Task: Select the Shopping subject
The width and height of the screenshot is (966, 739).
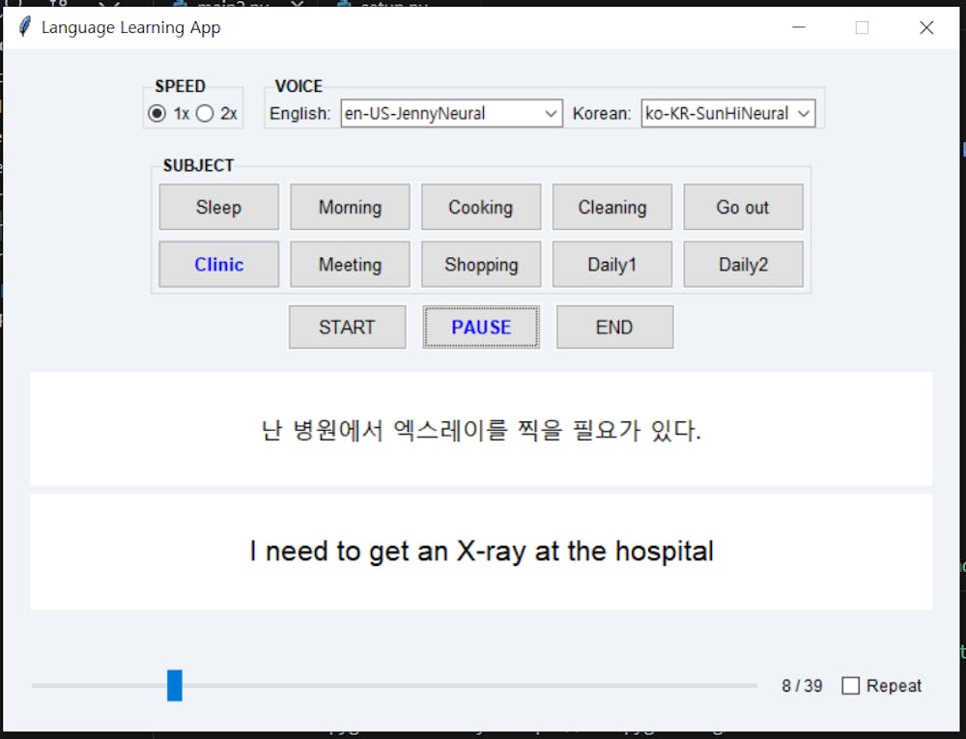Action: [480, 264]
